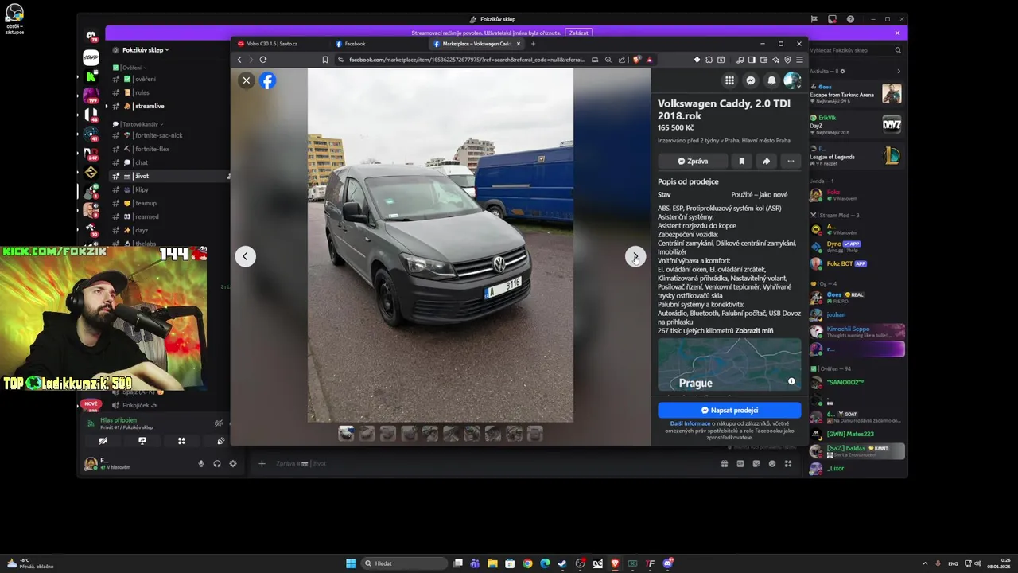This screenshot has height=573, width=1018.
Task: Select the Marketplace – Volkswagen Caddy tab
Action: (x=476, y=44)
